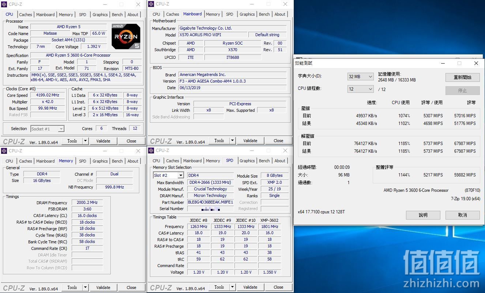
Task: Click the Core Voltage field 1.392 V
Action: pos(94,46)
